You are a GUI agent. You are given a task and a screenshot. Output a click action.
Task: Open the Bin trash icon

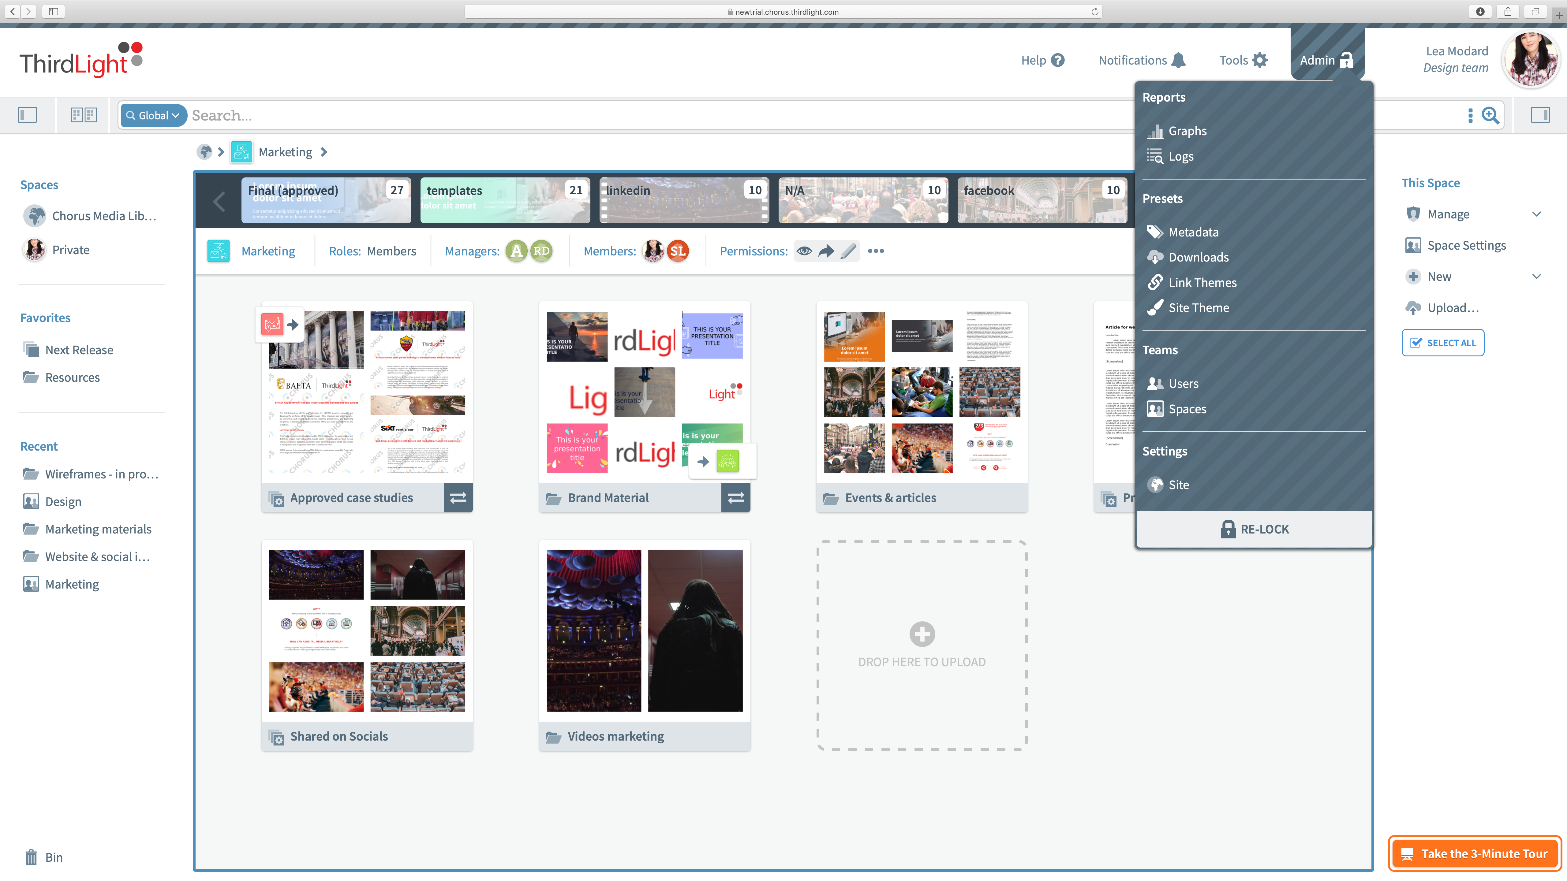tap(31, 857)
